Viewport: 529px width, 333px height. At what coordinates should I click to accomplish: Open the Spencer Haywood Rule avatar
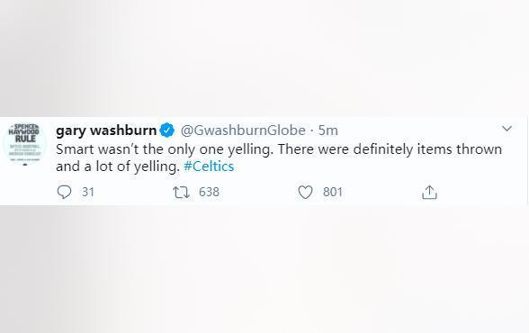point(25,143)
